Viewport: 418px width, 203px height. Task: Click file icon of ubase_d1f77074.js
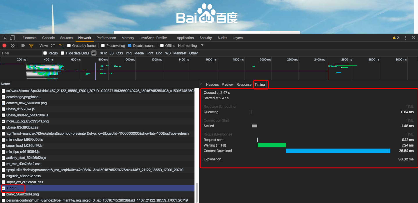point(3,109)
